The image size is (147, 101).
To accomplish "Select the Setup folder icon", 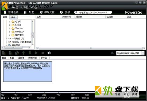I will click(x=13, y=25).
